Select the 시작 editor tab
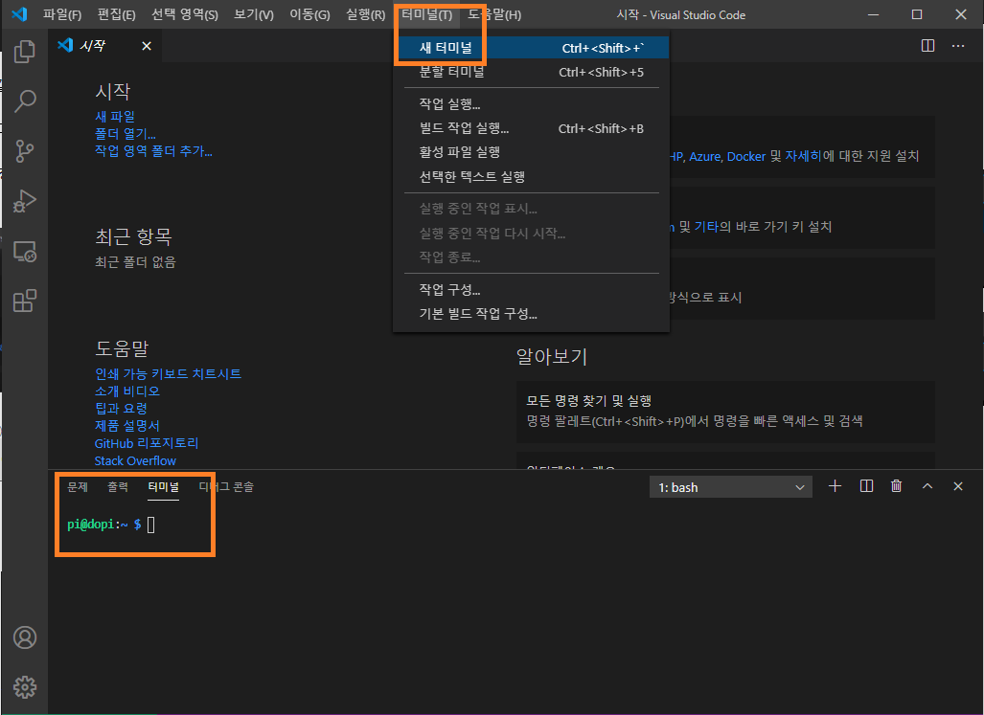Screen dimensions: 984x715 click(104, 46)
